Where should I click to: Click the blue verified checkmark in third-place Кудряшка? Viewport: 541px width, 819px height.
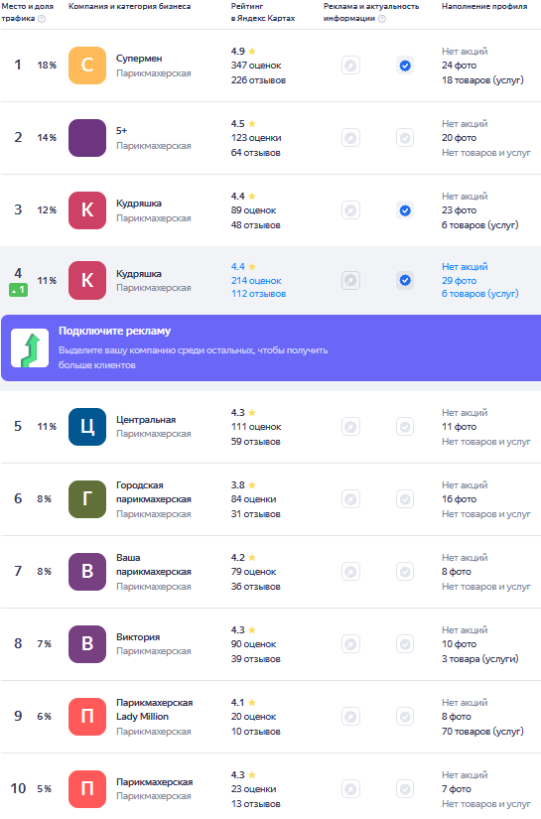coord(405,210)
